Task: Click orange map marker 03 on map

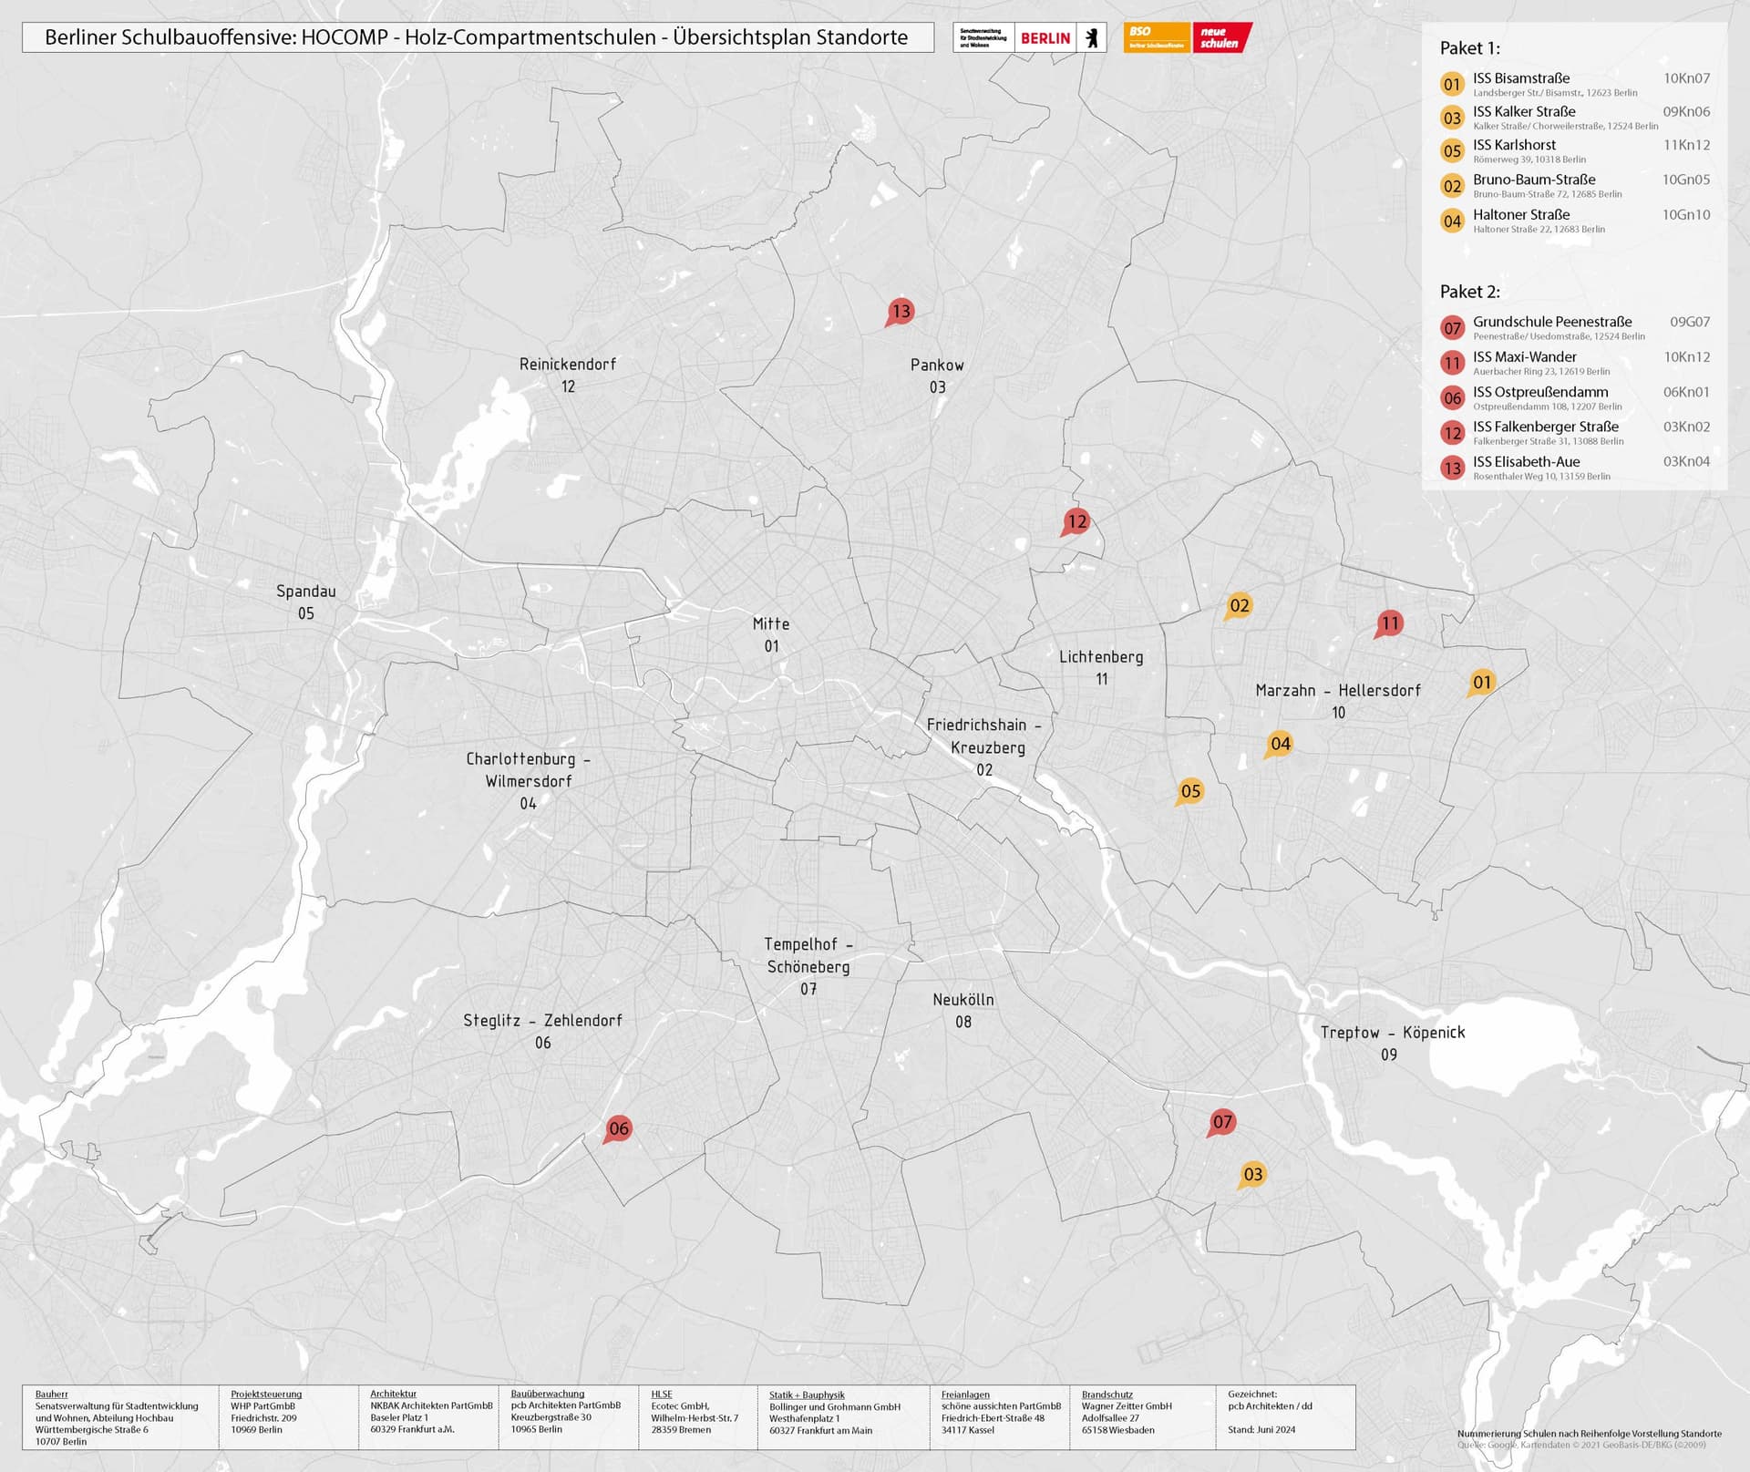Action: [1253, 1174]
